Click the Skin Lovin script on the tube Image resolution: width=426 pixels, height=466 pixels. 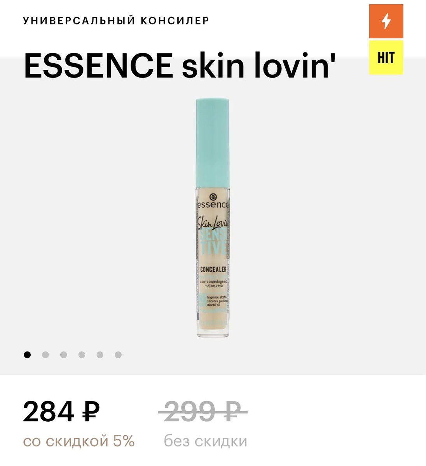[x=213, y=222]
